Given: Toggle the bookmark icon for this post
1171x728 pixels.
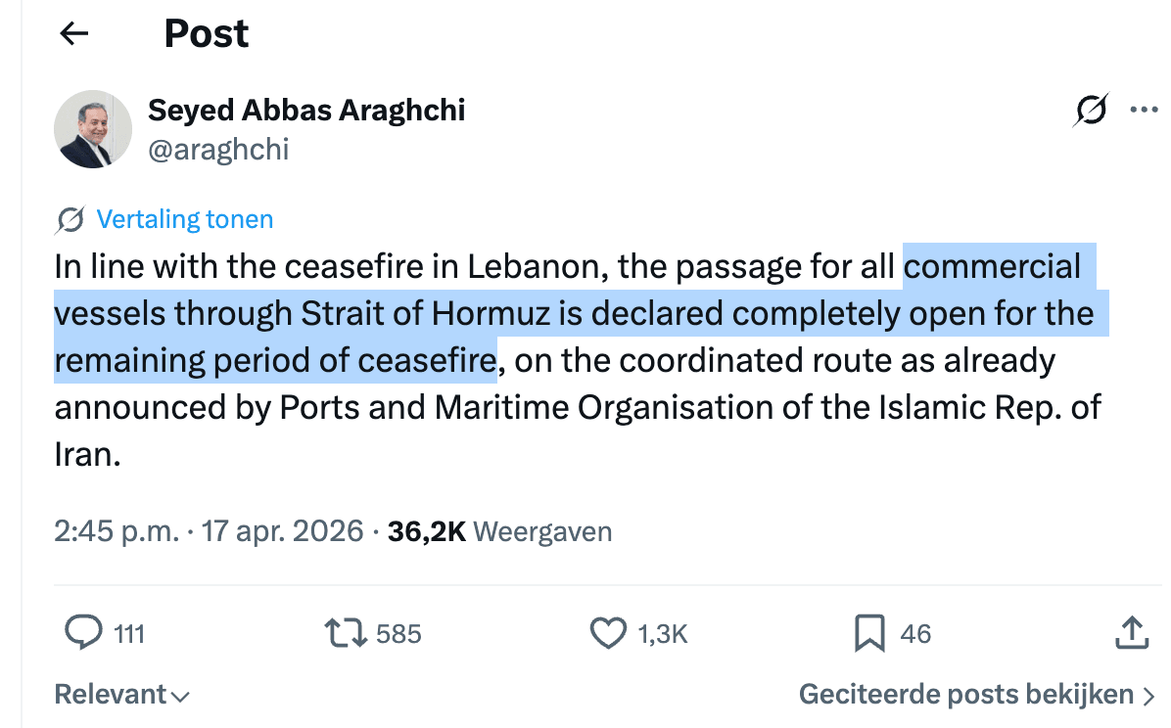Looking at the screenshot, I should (869, 633).
